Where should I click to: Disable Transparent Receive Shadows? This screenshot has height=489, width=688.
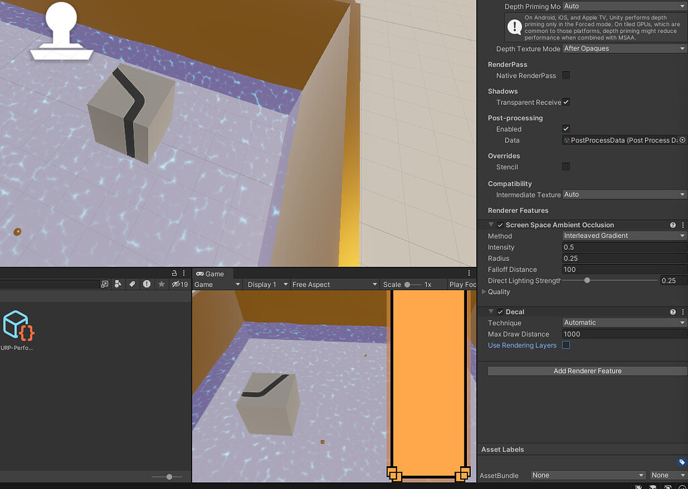coord(566,102)
